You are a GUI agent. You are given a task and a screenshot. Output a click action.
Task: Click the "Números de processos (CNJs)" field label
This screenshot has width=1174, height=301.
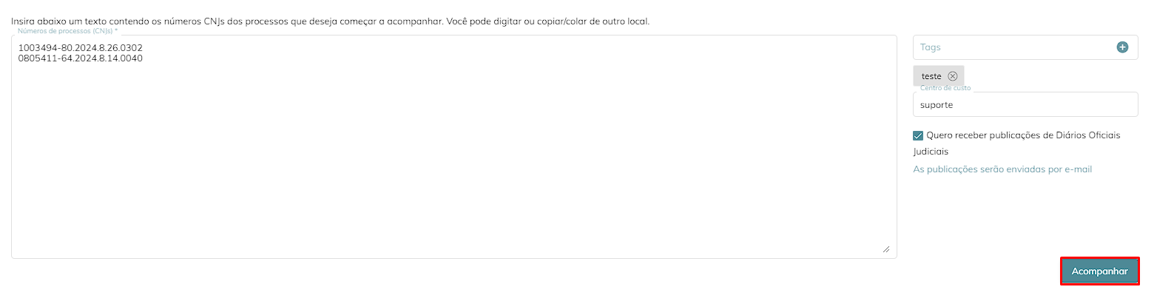(x=67, y=31)
